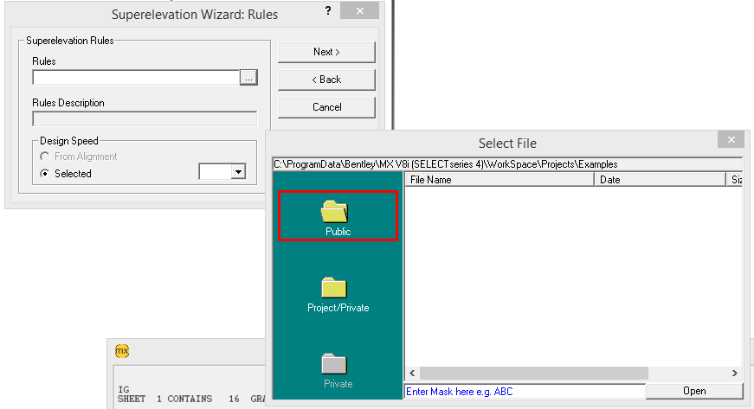Open help in Superelevation Wizard title bar
This screenshot has height=409, width=754.
pos(328,10)
